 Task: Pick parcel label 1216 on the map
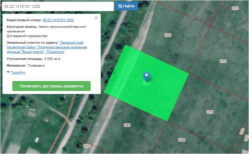click(x=182, y=140)
